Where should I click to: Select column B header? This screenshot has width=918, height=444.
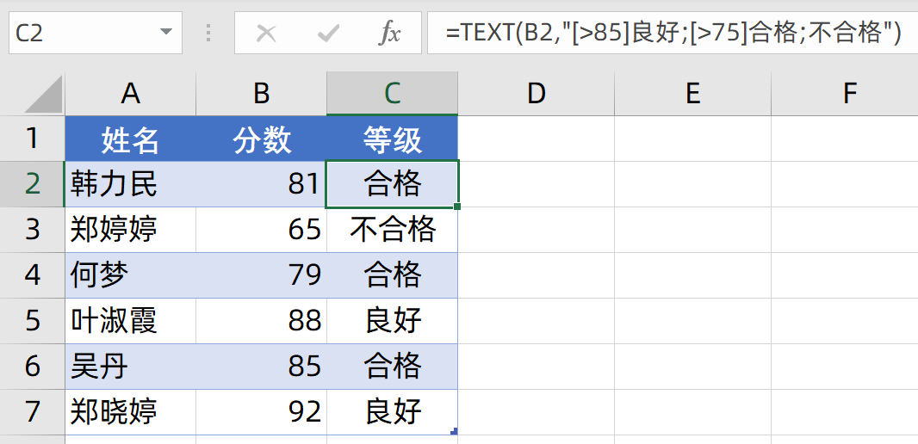pyautogui.click(x=261, y=94)
